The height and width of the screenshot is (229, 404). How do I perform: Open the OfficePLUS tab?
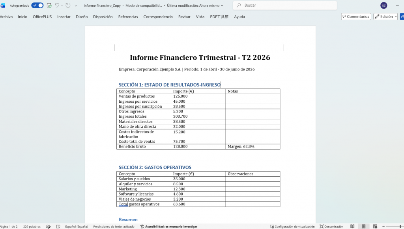[x=42, y=17]
